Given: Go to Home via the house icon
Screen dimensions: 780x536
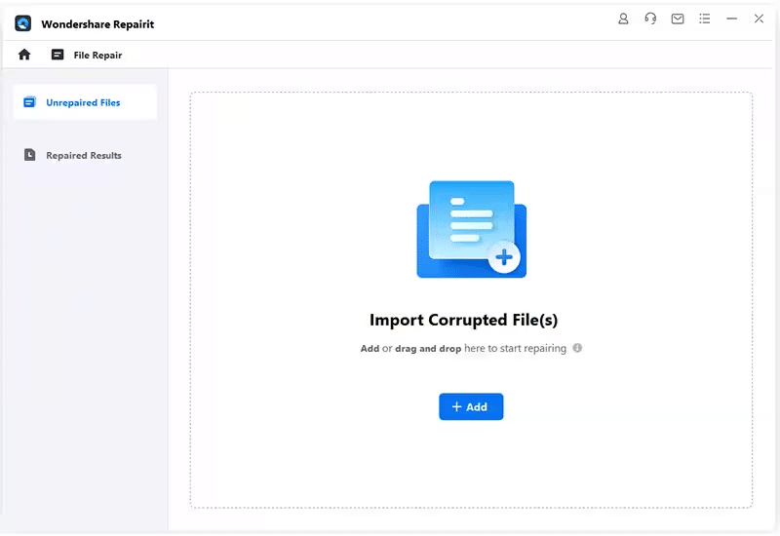Looking at the screenshot, I should click(x=24, y=55).
